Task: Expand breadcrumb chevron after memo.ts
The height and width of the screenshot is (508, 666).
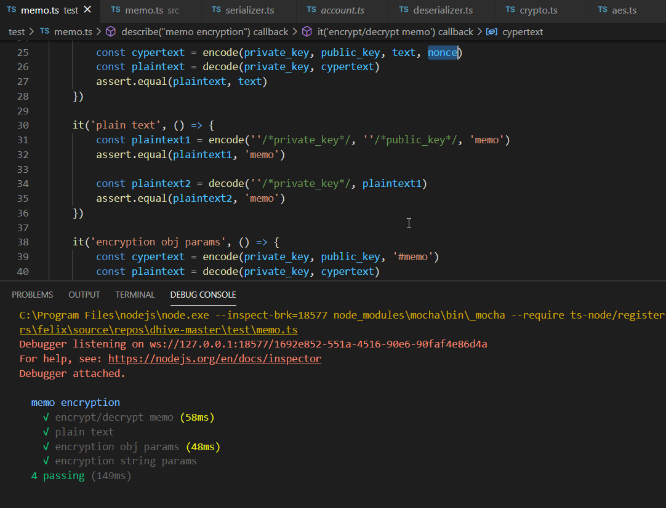Action: [98, 32]
